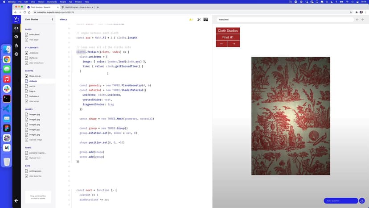Open the Ask a question chat box

click(x=340, y=200)
